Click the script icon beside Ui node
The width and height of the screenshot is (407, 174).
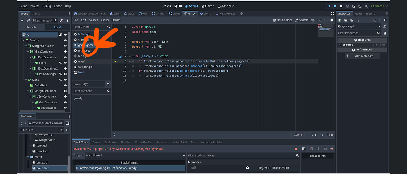tap(61, 35)
